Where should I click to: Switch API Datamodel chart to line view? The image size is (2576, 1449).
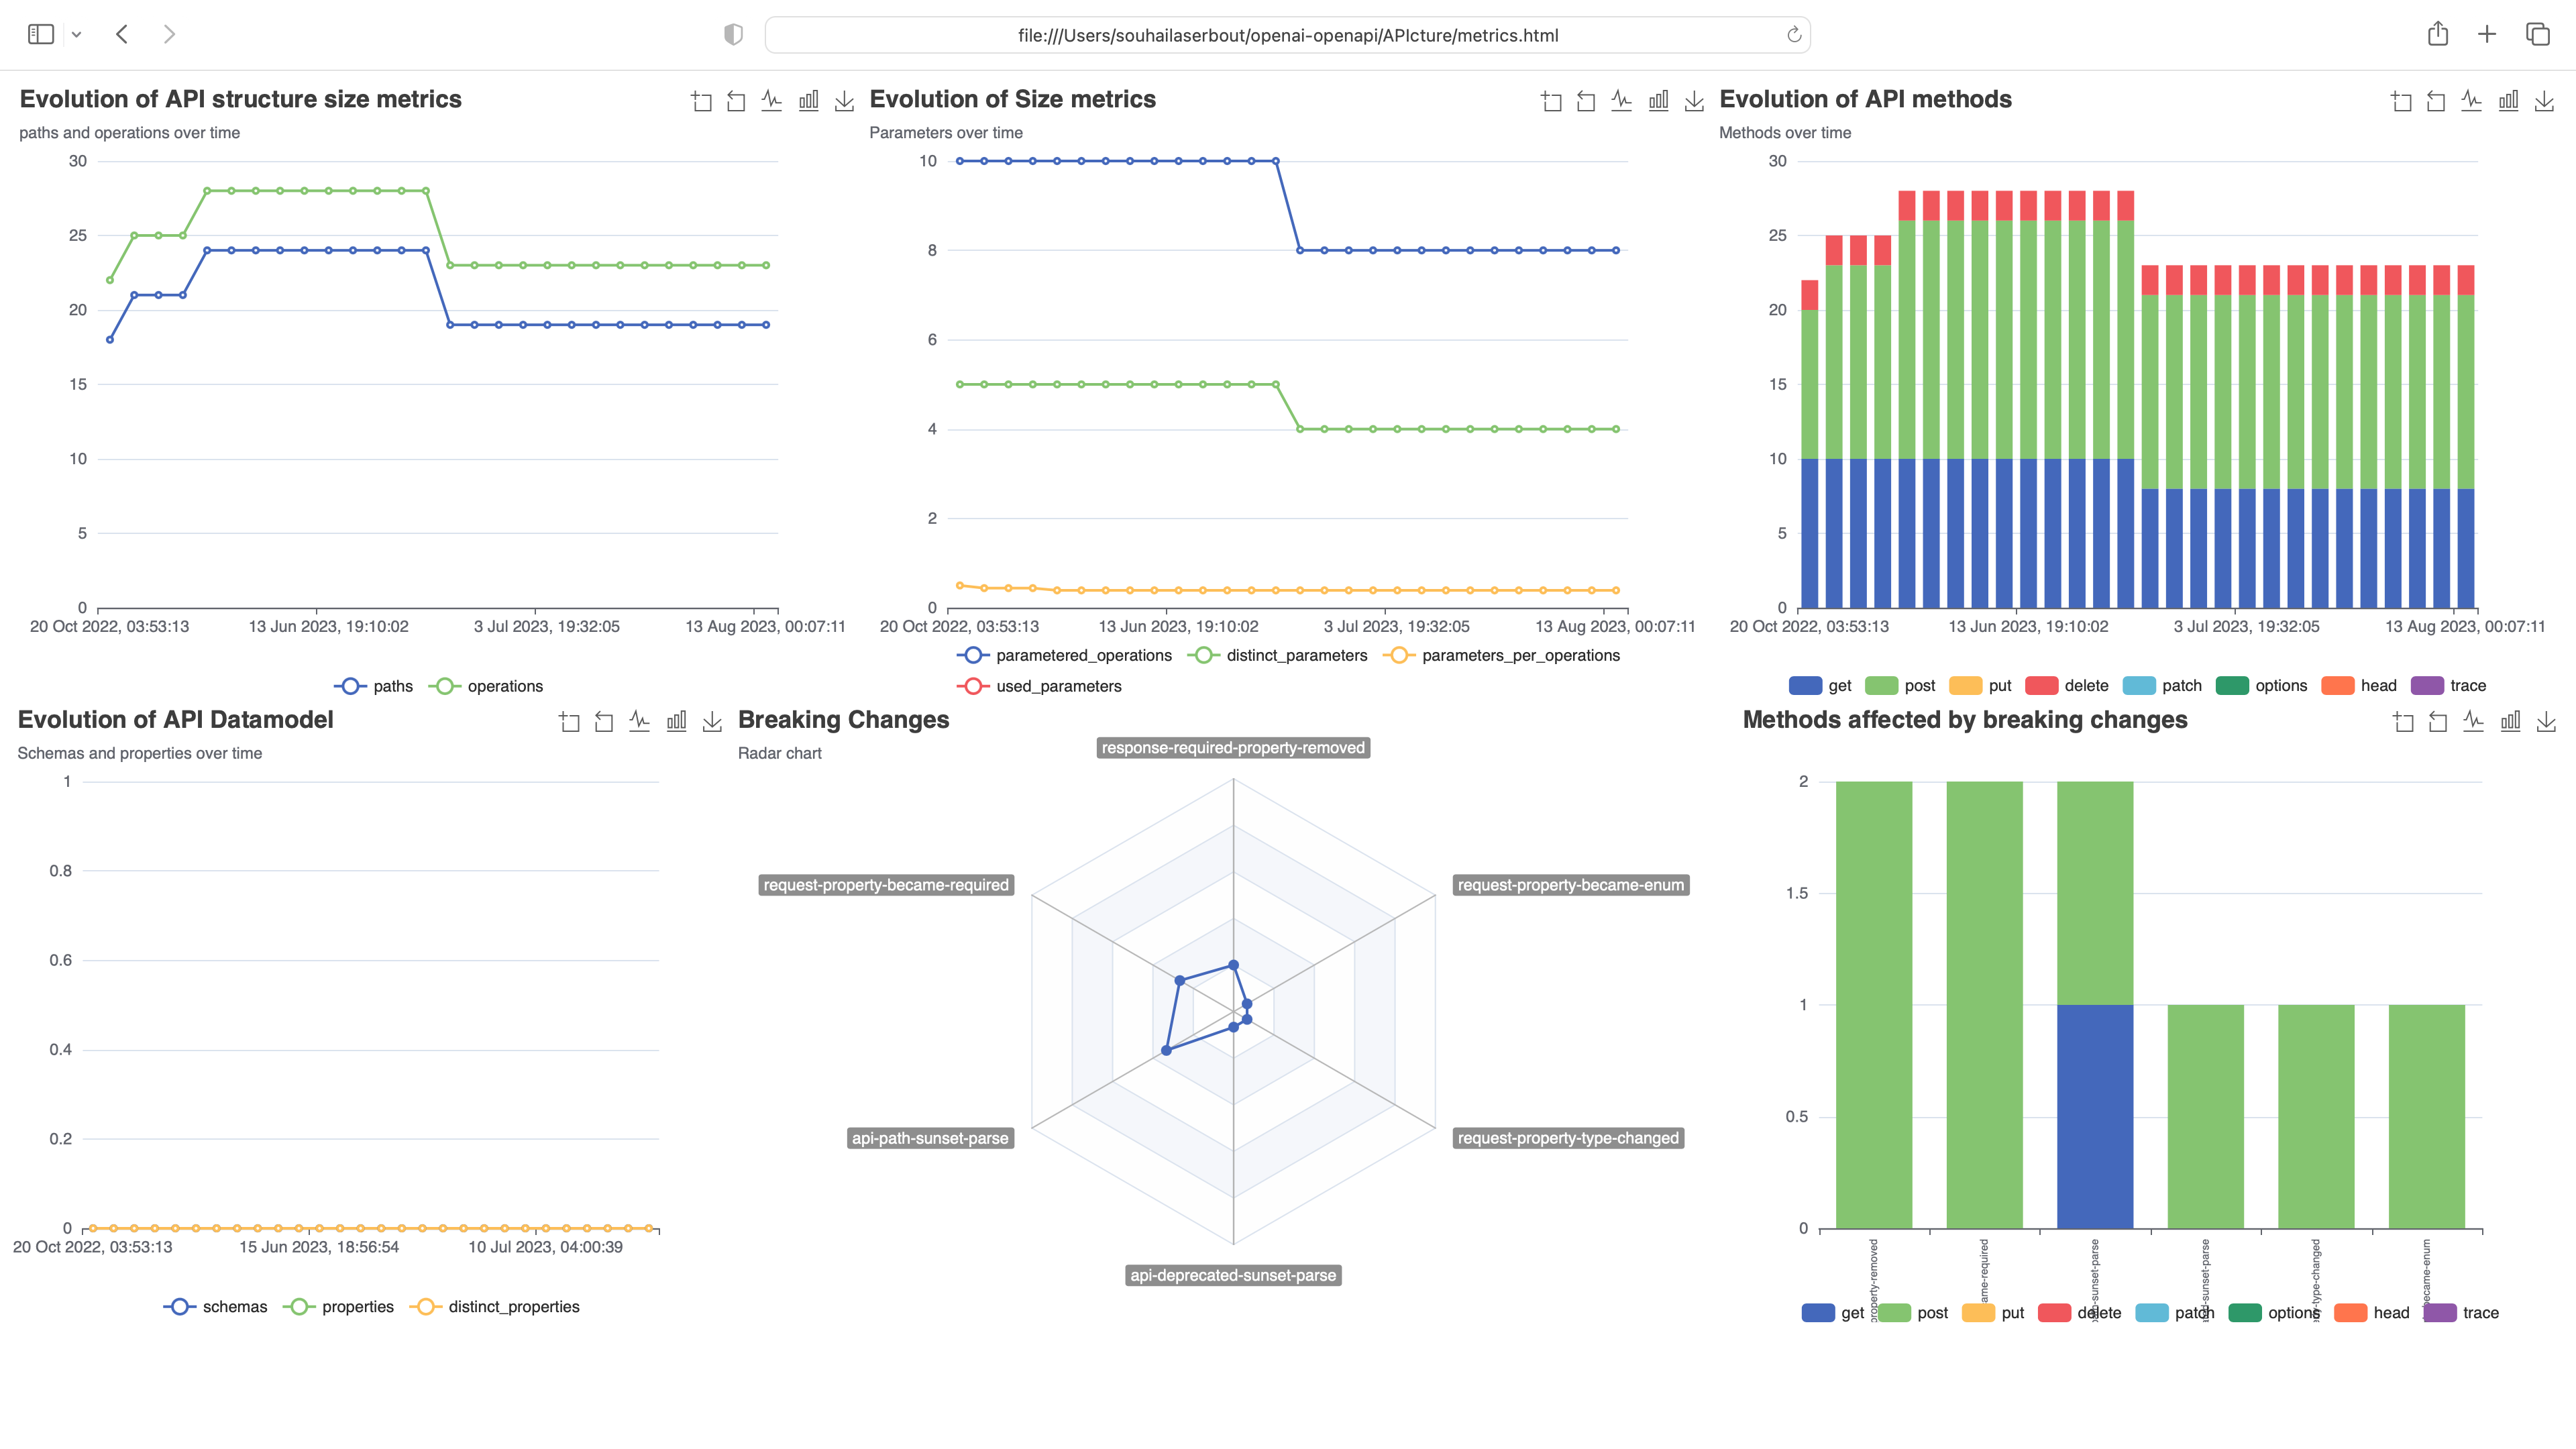pos(639,722)
